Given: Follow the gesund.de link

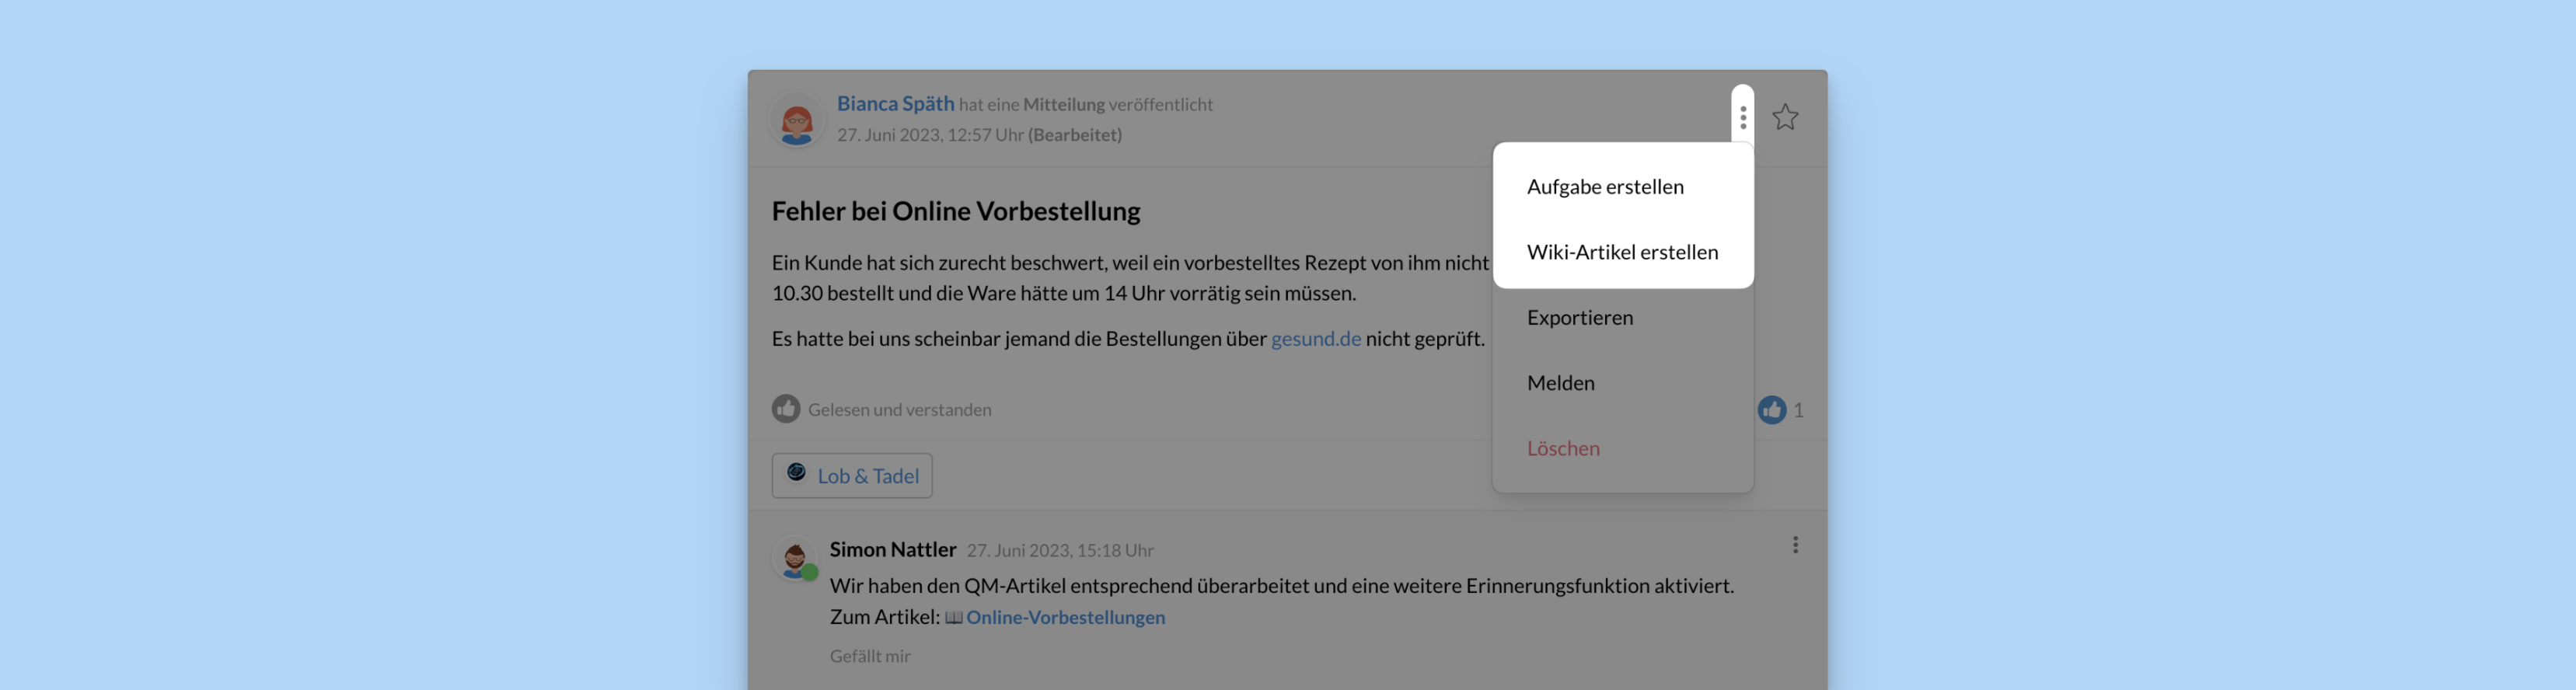Looking at the screenshot, I should (x=1315, y=339).
